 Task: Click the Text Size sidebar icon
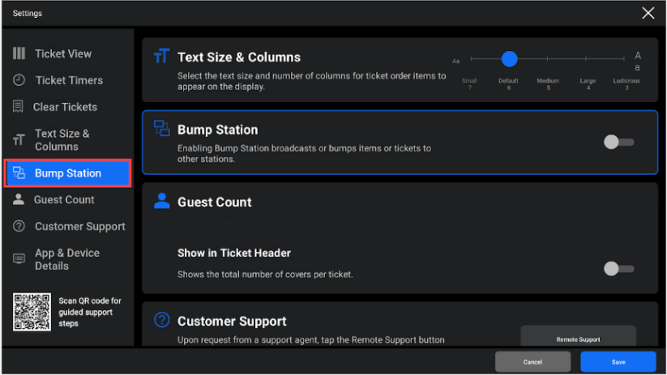point(19,140)
